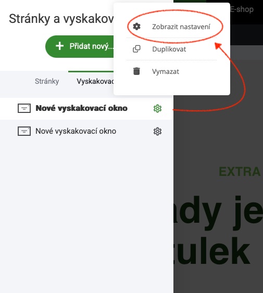The image size is (263, 293).
Task: Click the duplicate icon in the context menu
Action: [x=136, y=49]
